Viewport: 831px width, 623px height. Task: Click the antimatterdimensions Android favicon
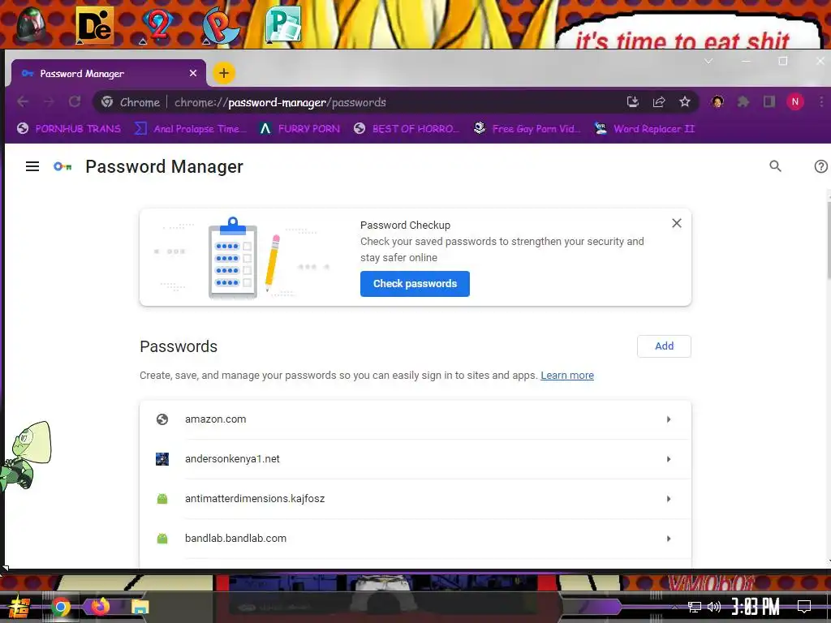(162, 499)
